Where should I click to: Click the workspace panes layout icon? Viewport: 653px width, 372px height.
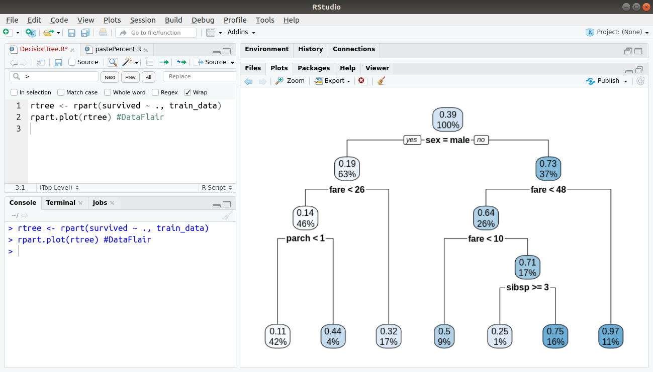pyautogui.click(x=210, y=32)
